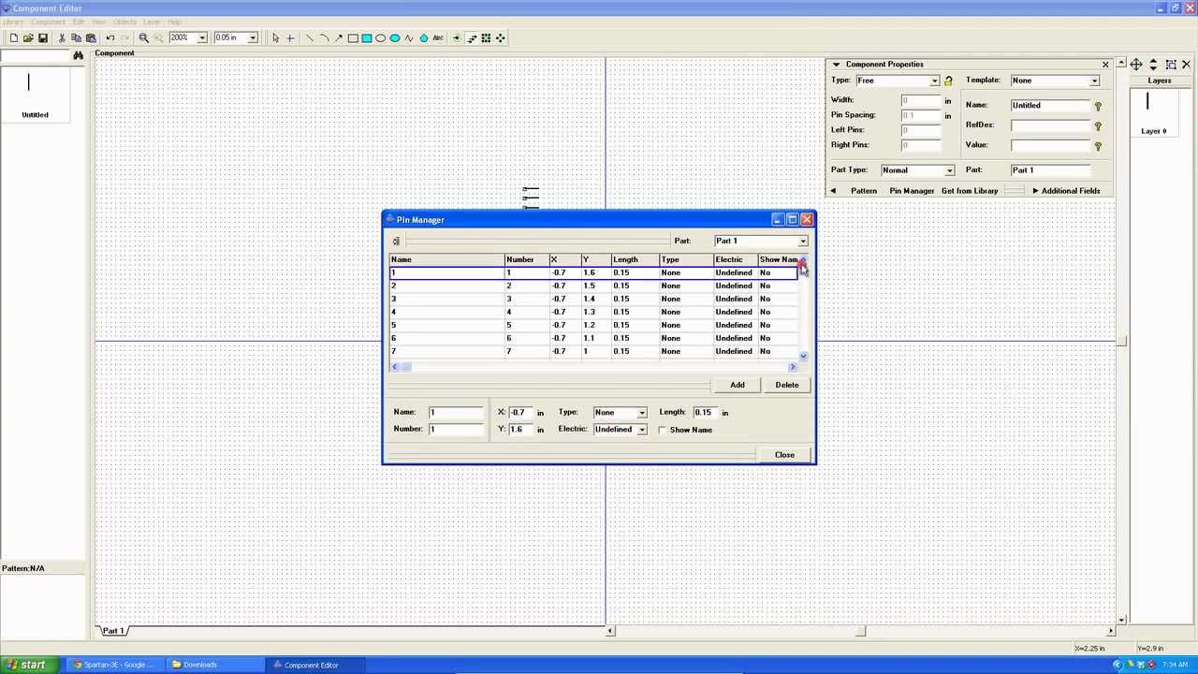Screen dimensions: 1198x674
Task: Click the pin table scroll down arrow
Action: click(x=803, y=356)
